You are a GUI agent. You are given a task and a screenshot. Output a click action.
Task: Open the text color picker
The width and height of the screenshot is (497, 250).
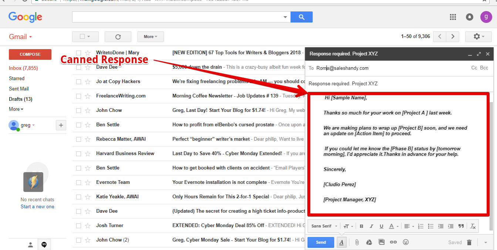[393, 226]
